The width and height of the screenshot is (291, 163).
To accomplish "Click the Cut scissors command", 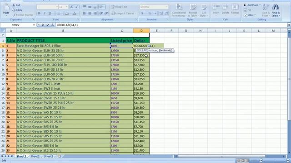I will 16,5.
